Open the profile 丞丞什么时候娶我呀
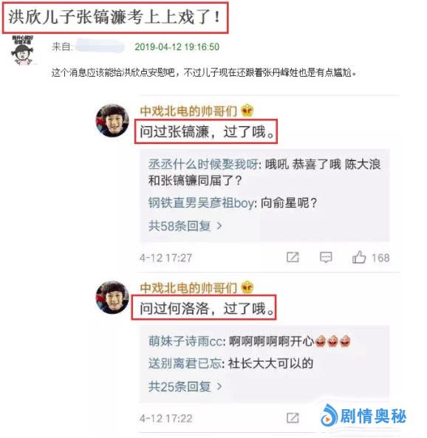This screenshot has height=438, width=427. click(203, 164)
